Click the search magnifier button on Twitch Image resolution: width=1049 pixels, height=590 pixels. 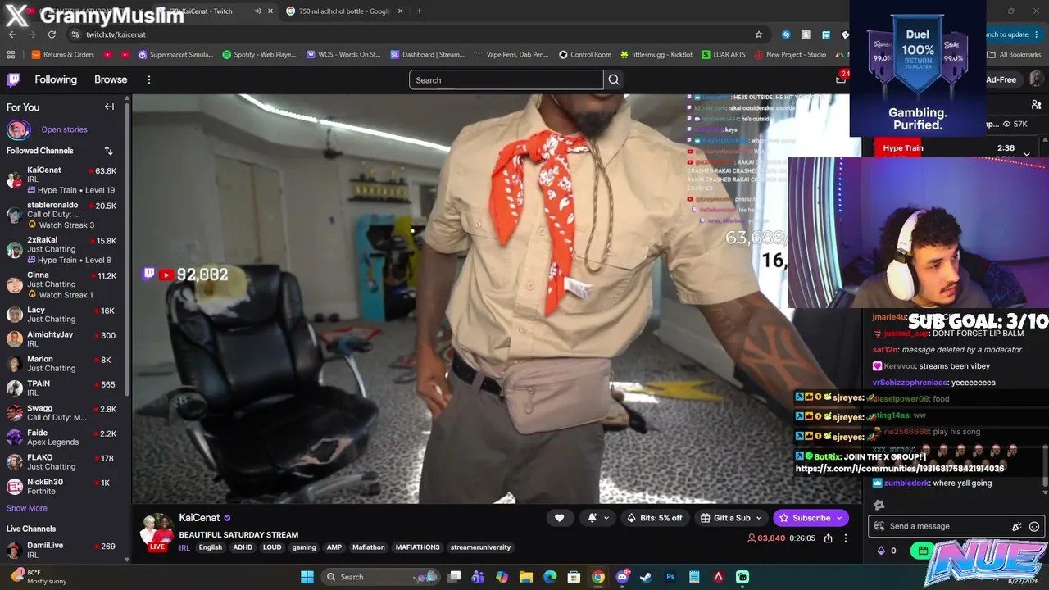pos(614,79)
